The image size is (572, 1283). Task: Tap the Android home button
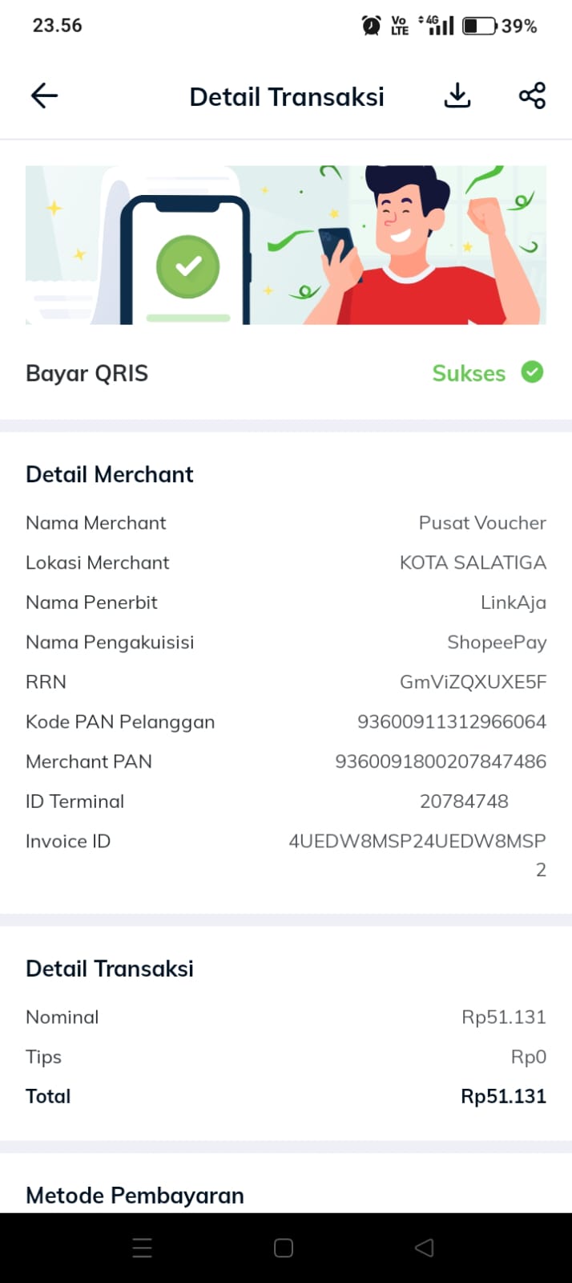coord(284,1248)
